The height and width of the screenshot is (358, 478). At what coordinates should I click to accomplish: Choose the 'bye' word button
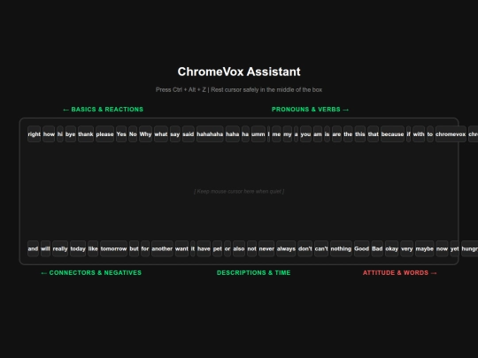click(x=71, y=134)
